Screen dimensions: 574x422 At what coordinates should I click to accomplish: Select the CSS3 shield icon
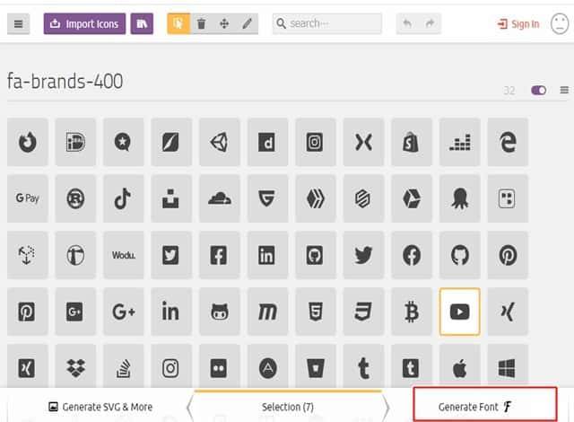click(x=363, y=312)
